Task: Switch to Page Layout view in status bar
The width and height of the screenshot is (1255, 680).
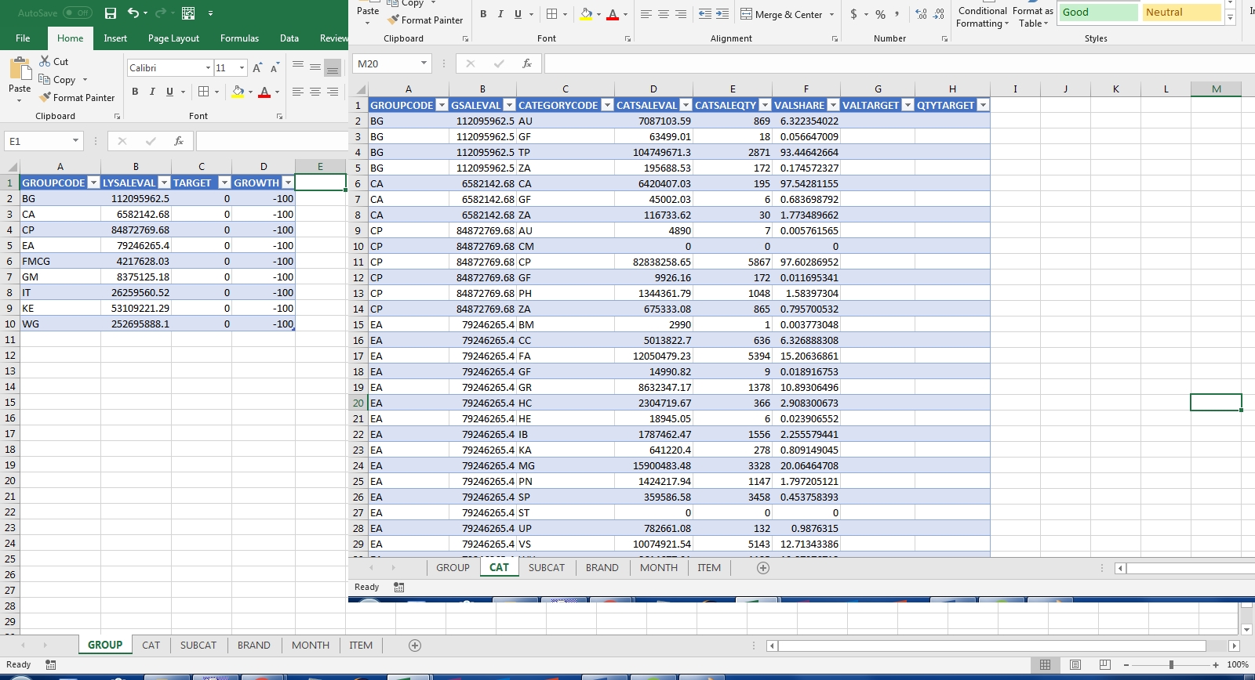Action: (1075, 664)
